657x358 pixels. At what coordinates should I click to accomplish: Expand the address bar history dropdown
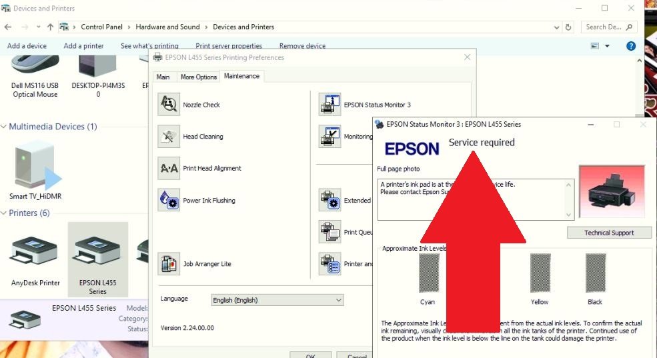click(556, 27)
